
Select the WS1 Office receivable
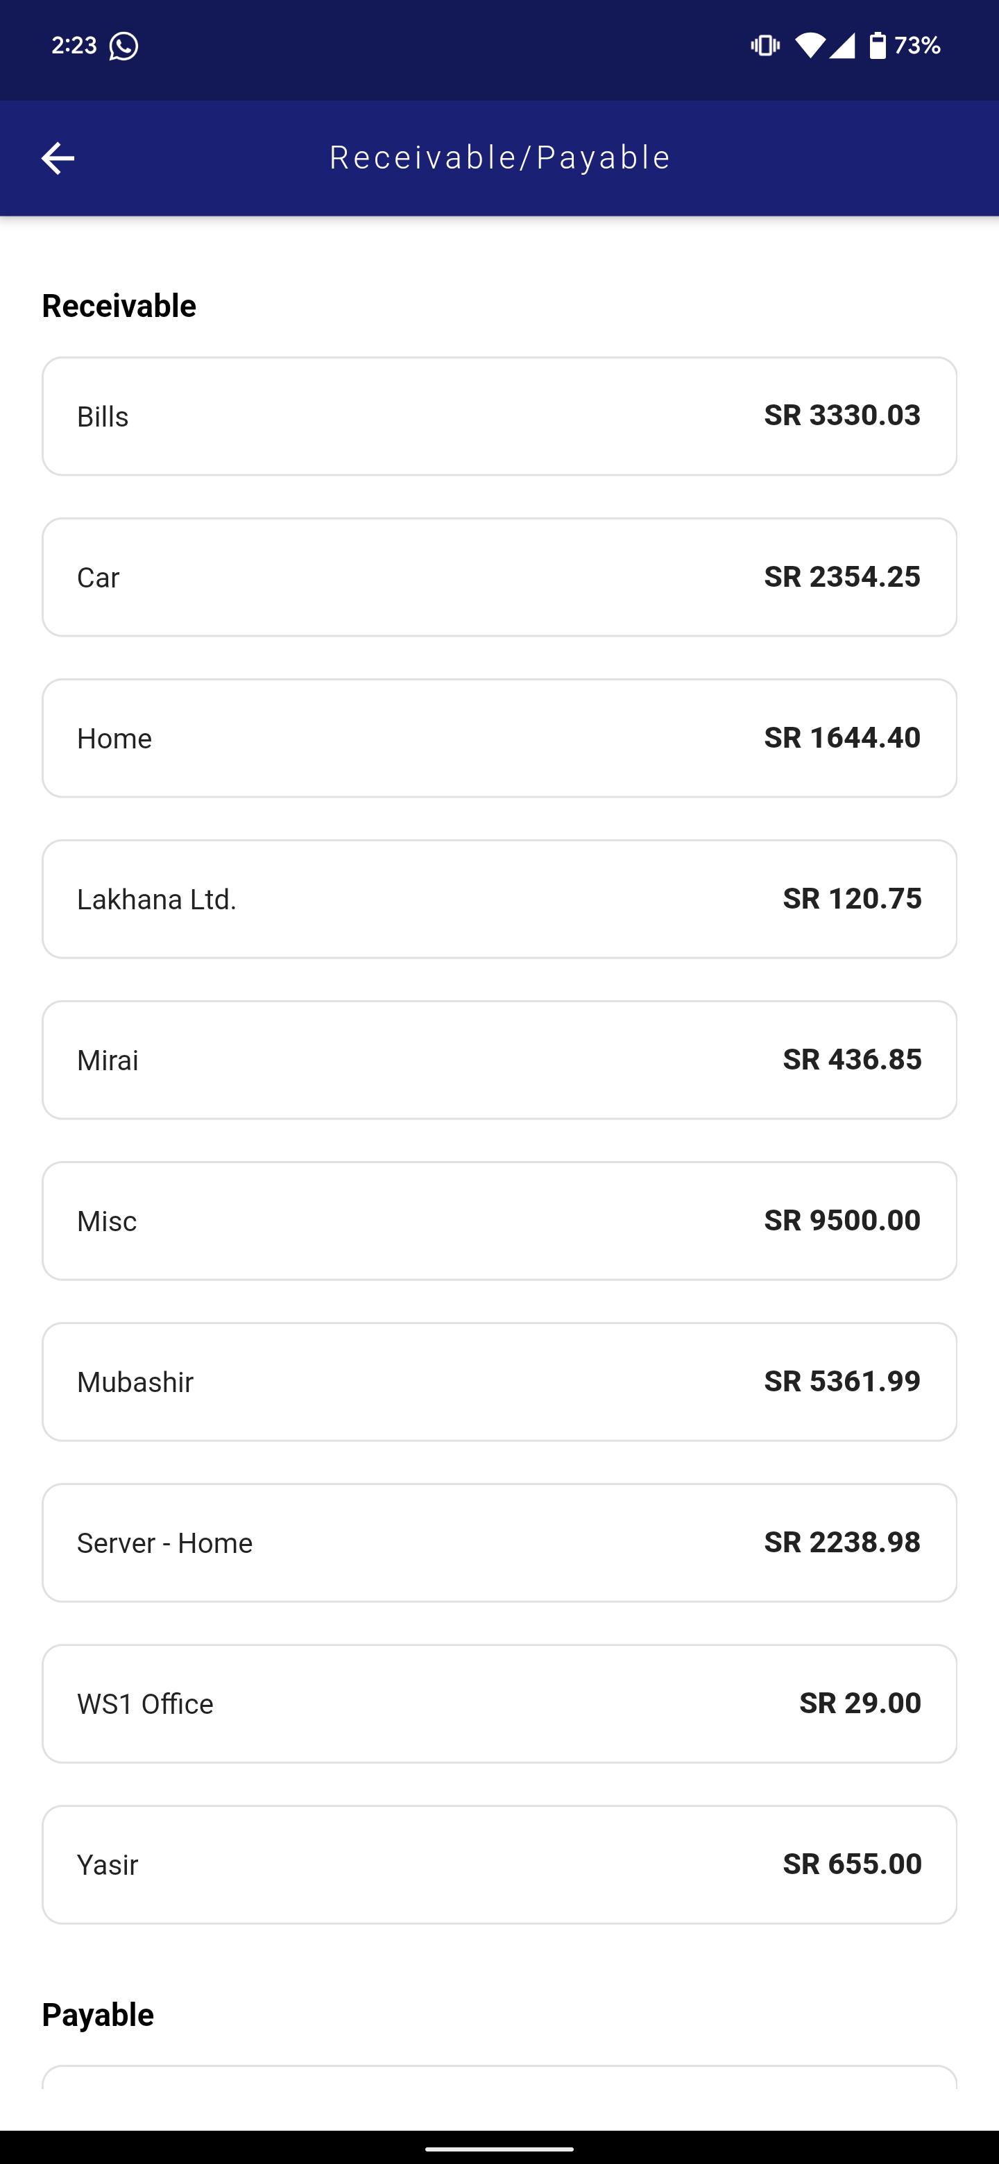coord(499,1703)
